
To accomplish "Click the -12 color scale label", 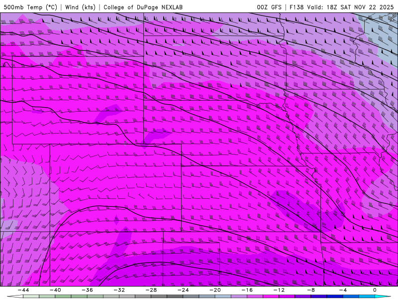I will click(279, 290).
